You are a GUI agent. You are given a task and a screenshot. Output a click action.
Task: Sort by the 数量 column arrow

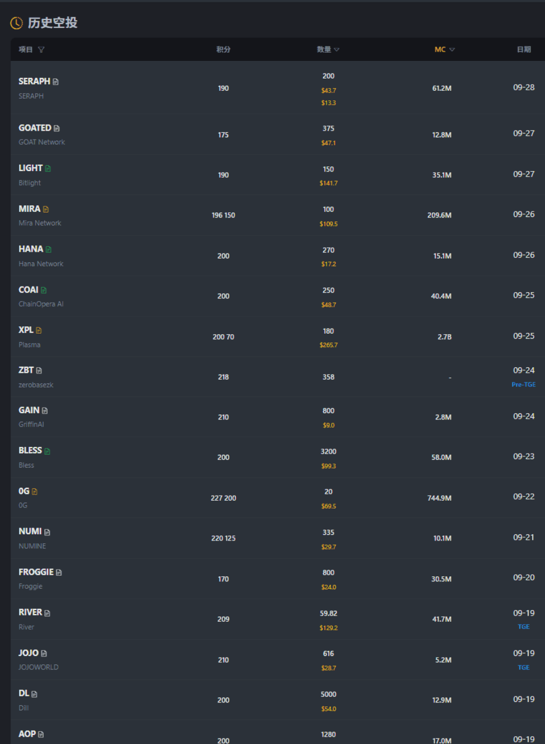pyautogui.click(x=336, y=49)
